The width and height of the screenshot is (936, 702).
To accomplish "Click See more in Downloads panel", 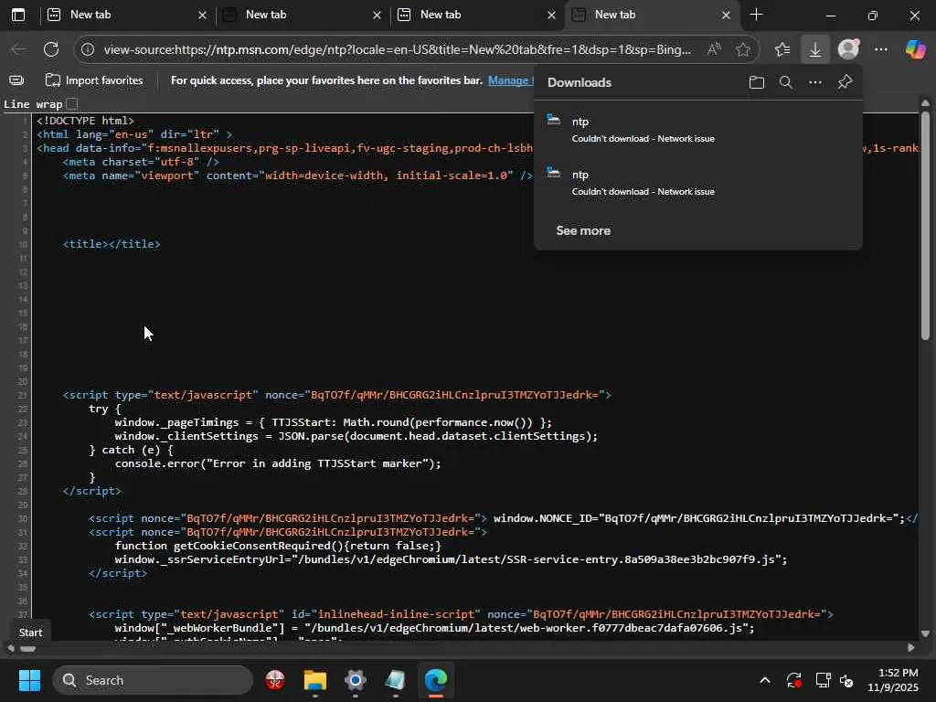I will click(x=583, y=230).
